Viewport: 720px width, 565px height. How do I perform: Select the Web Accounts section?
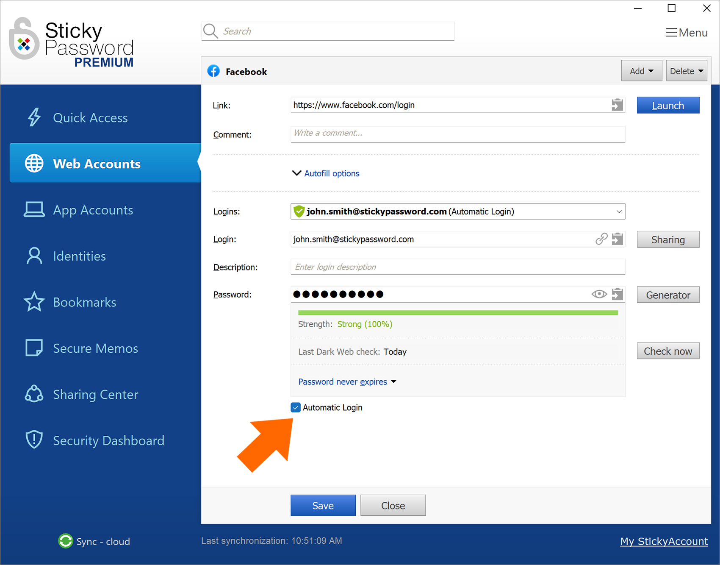point(105,163)
